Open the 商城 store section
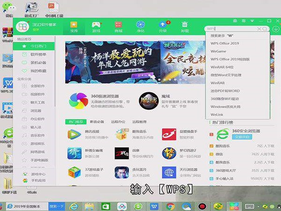281x211 pixels. [119, 27]
